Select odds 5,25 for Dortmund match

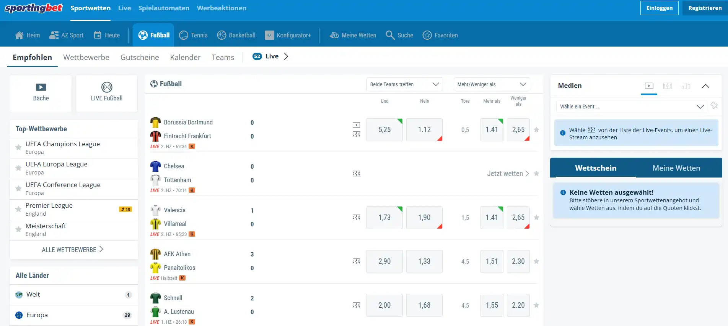click(384, 130)
